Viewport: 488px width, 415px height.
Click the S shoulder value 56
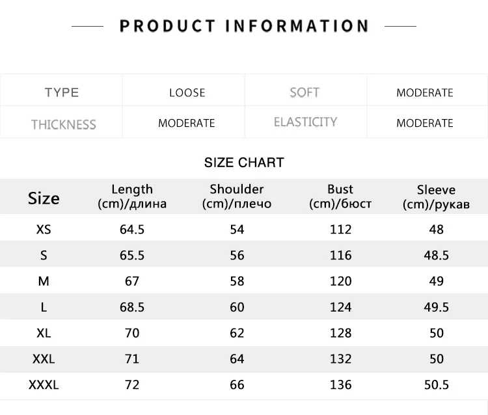click(x=237, y=256)
